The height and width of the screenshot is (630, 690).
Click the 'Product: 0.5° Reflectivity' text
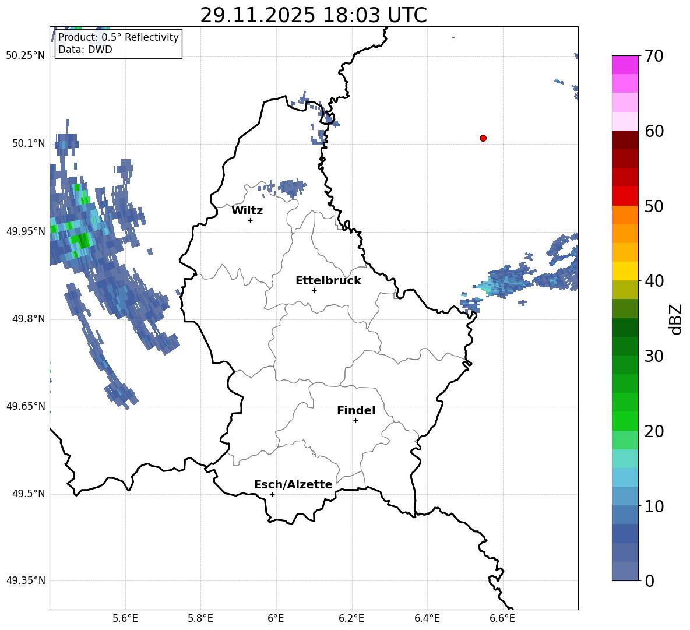118,37
